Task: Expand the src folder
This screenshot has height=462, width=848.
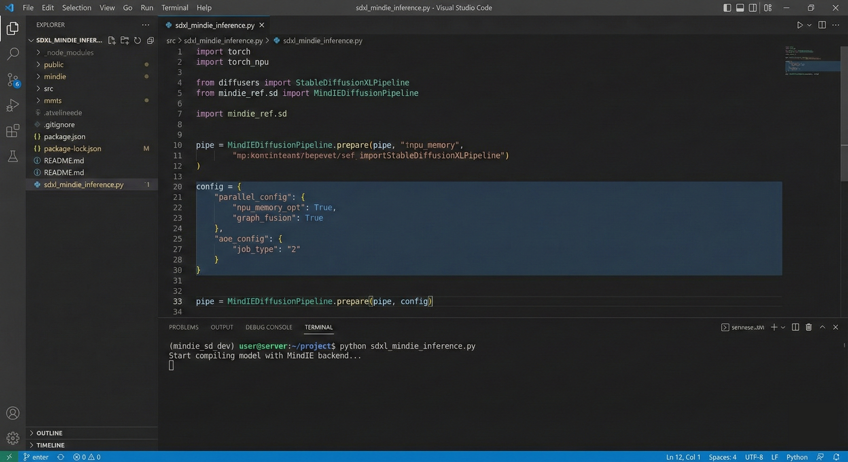Action: pos(92,89)
